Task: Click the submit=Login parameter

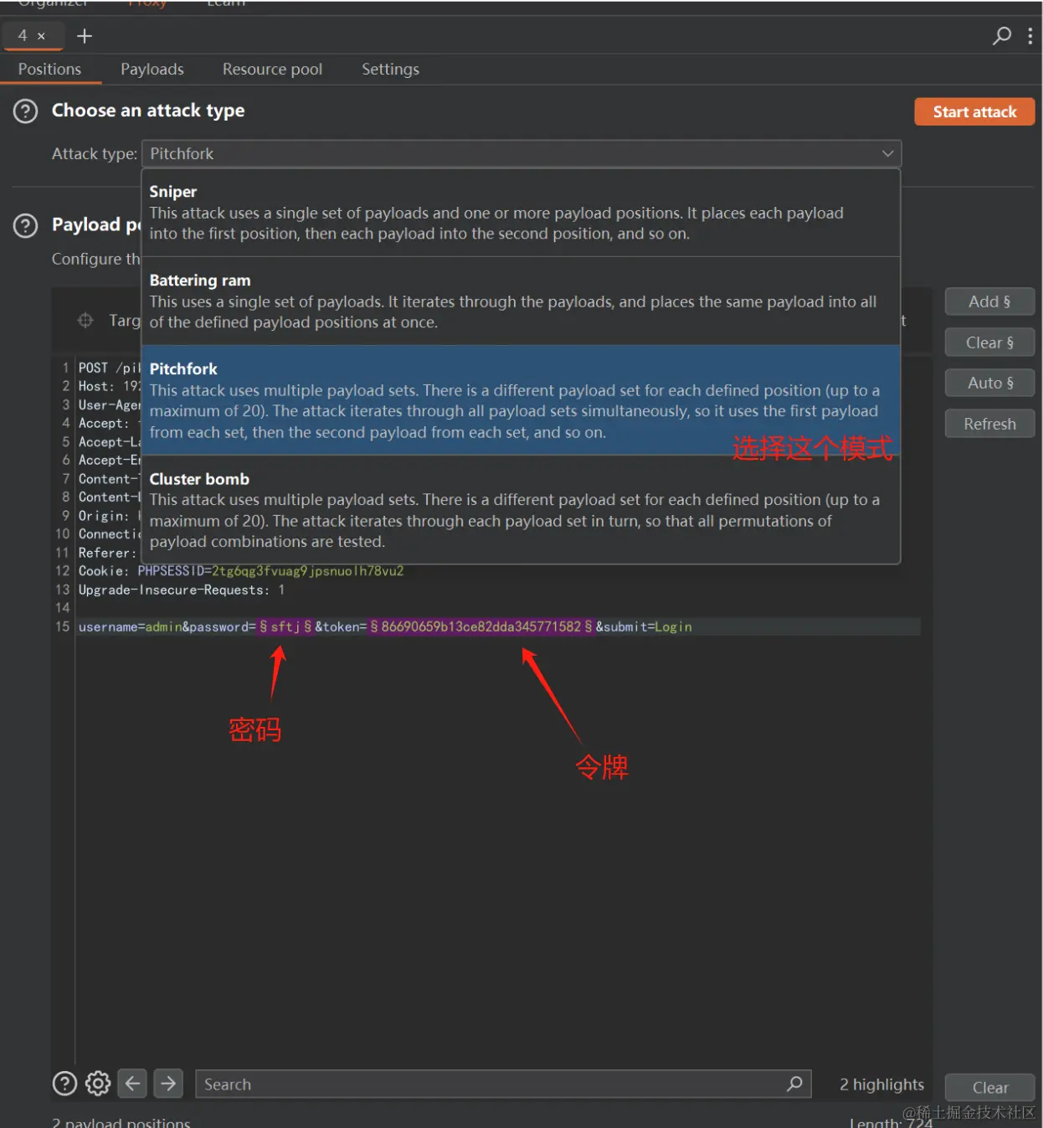Action: pyautogui.click(x=647, y=626)
